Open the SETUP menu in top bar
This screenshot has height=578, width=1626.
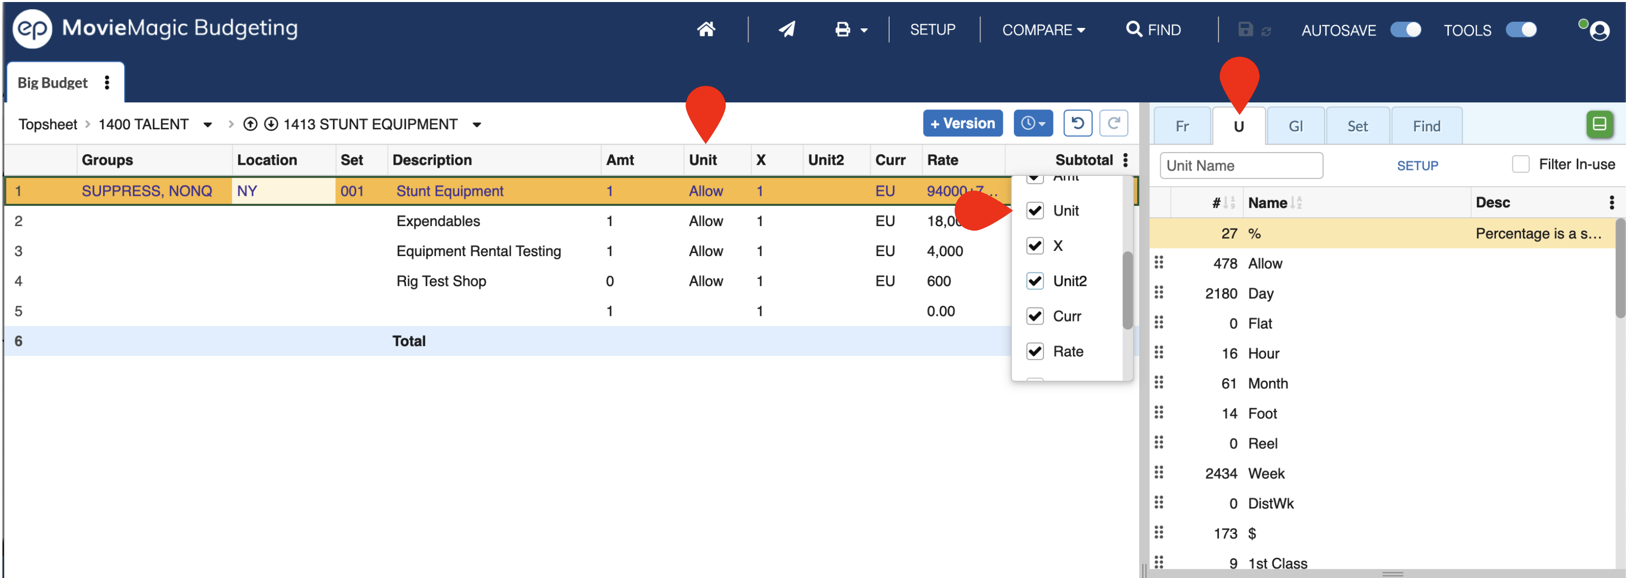pyautogui.click(x=932, y=29)
